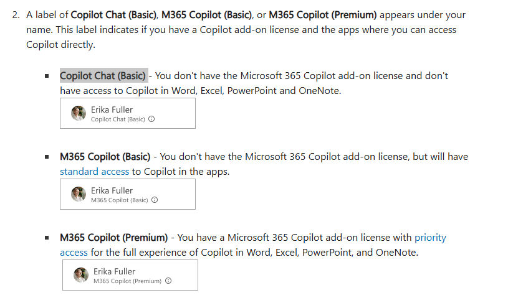Screen dimensions: 508x308
Task: Click the Erika Fuller name in the Copilot Chat card
Action: (112, 110)
